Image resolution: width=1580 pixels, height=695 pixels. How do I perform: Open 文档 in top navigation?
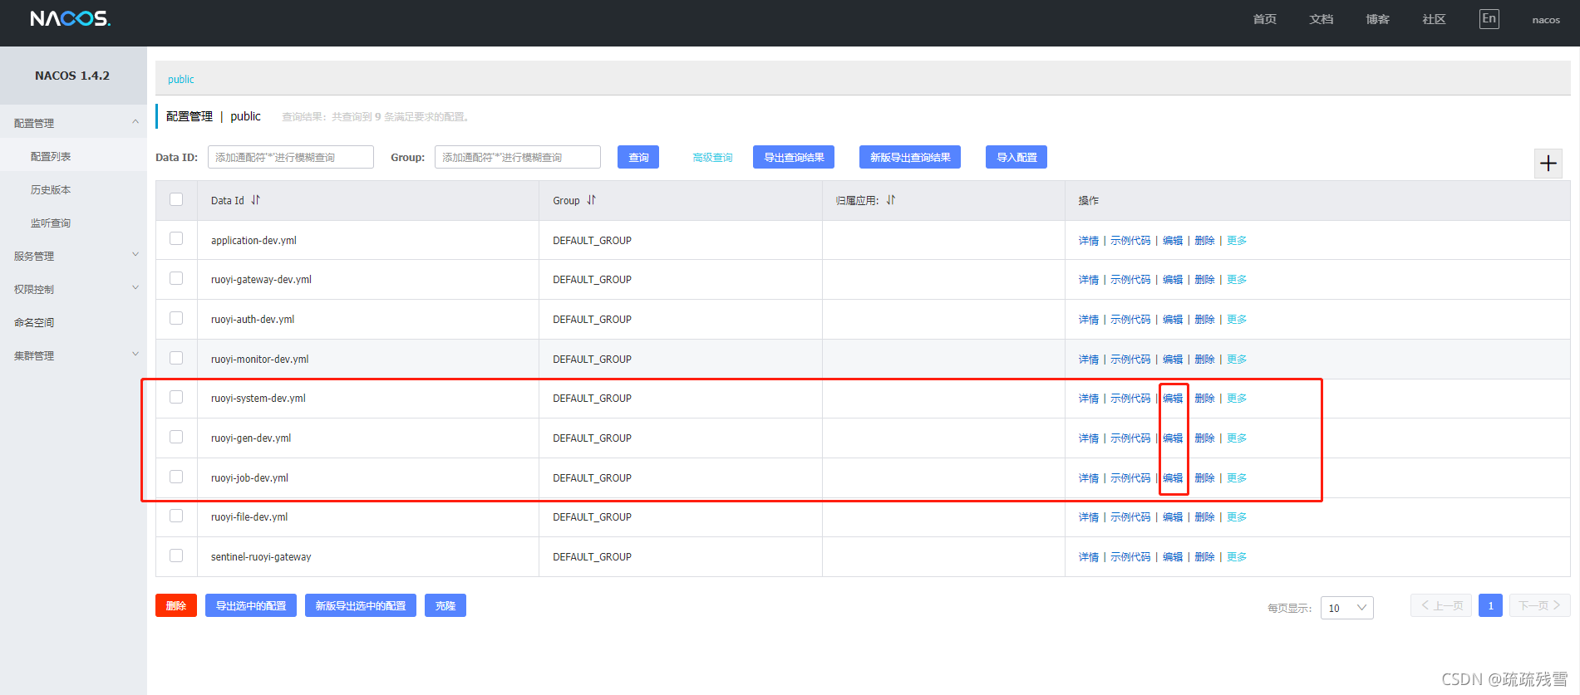point(1322,19)
